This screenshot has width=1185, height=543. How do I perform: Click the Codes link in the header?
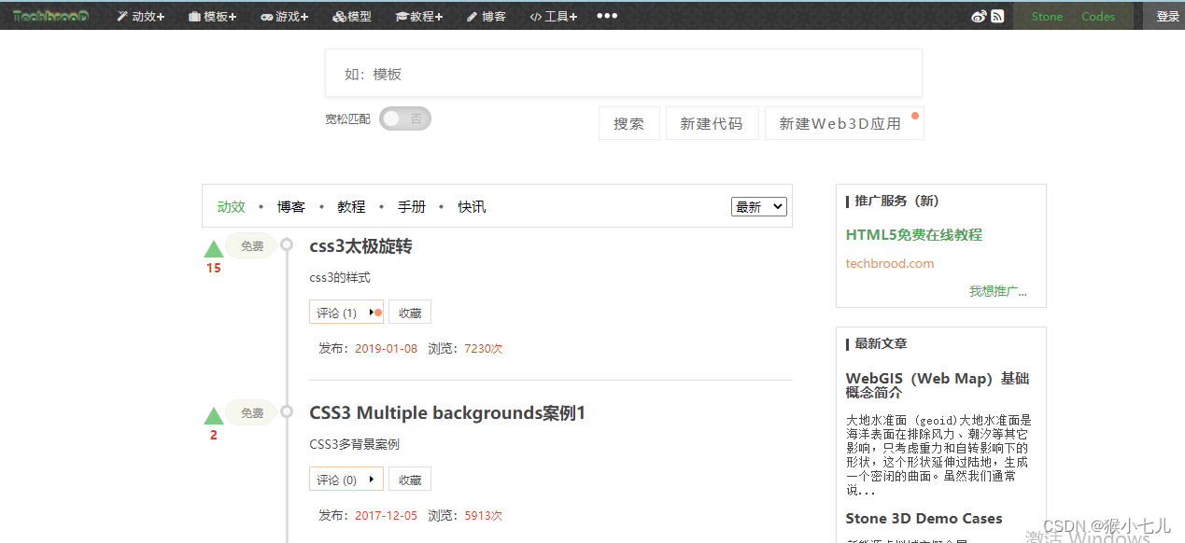point(1098,16)
